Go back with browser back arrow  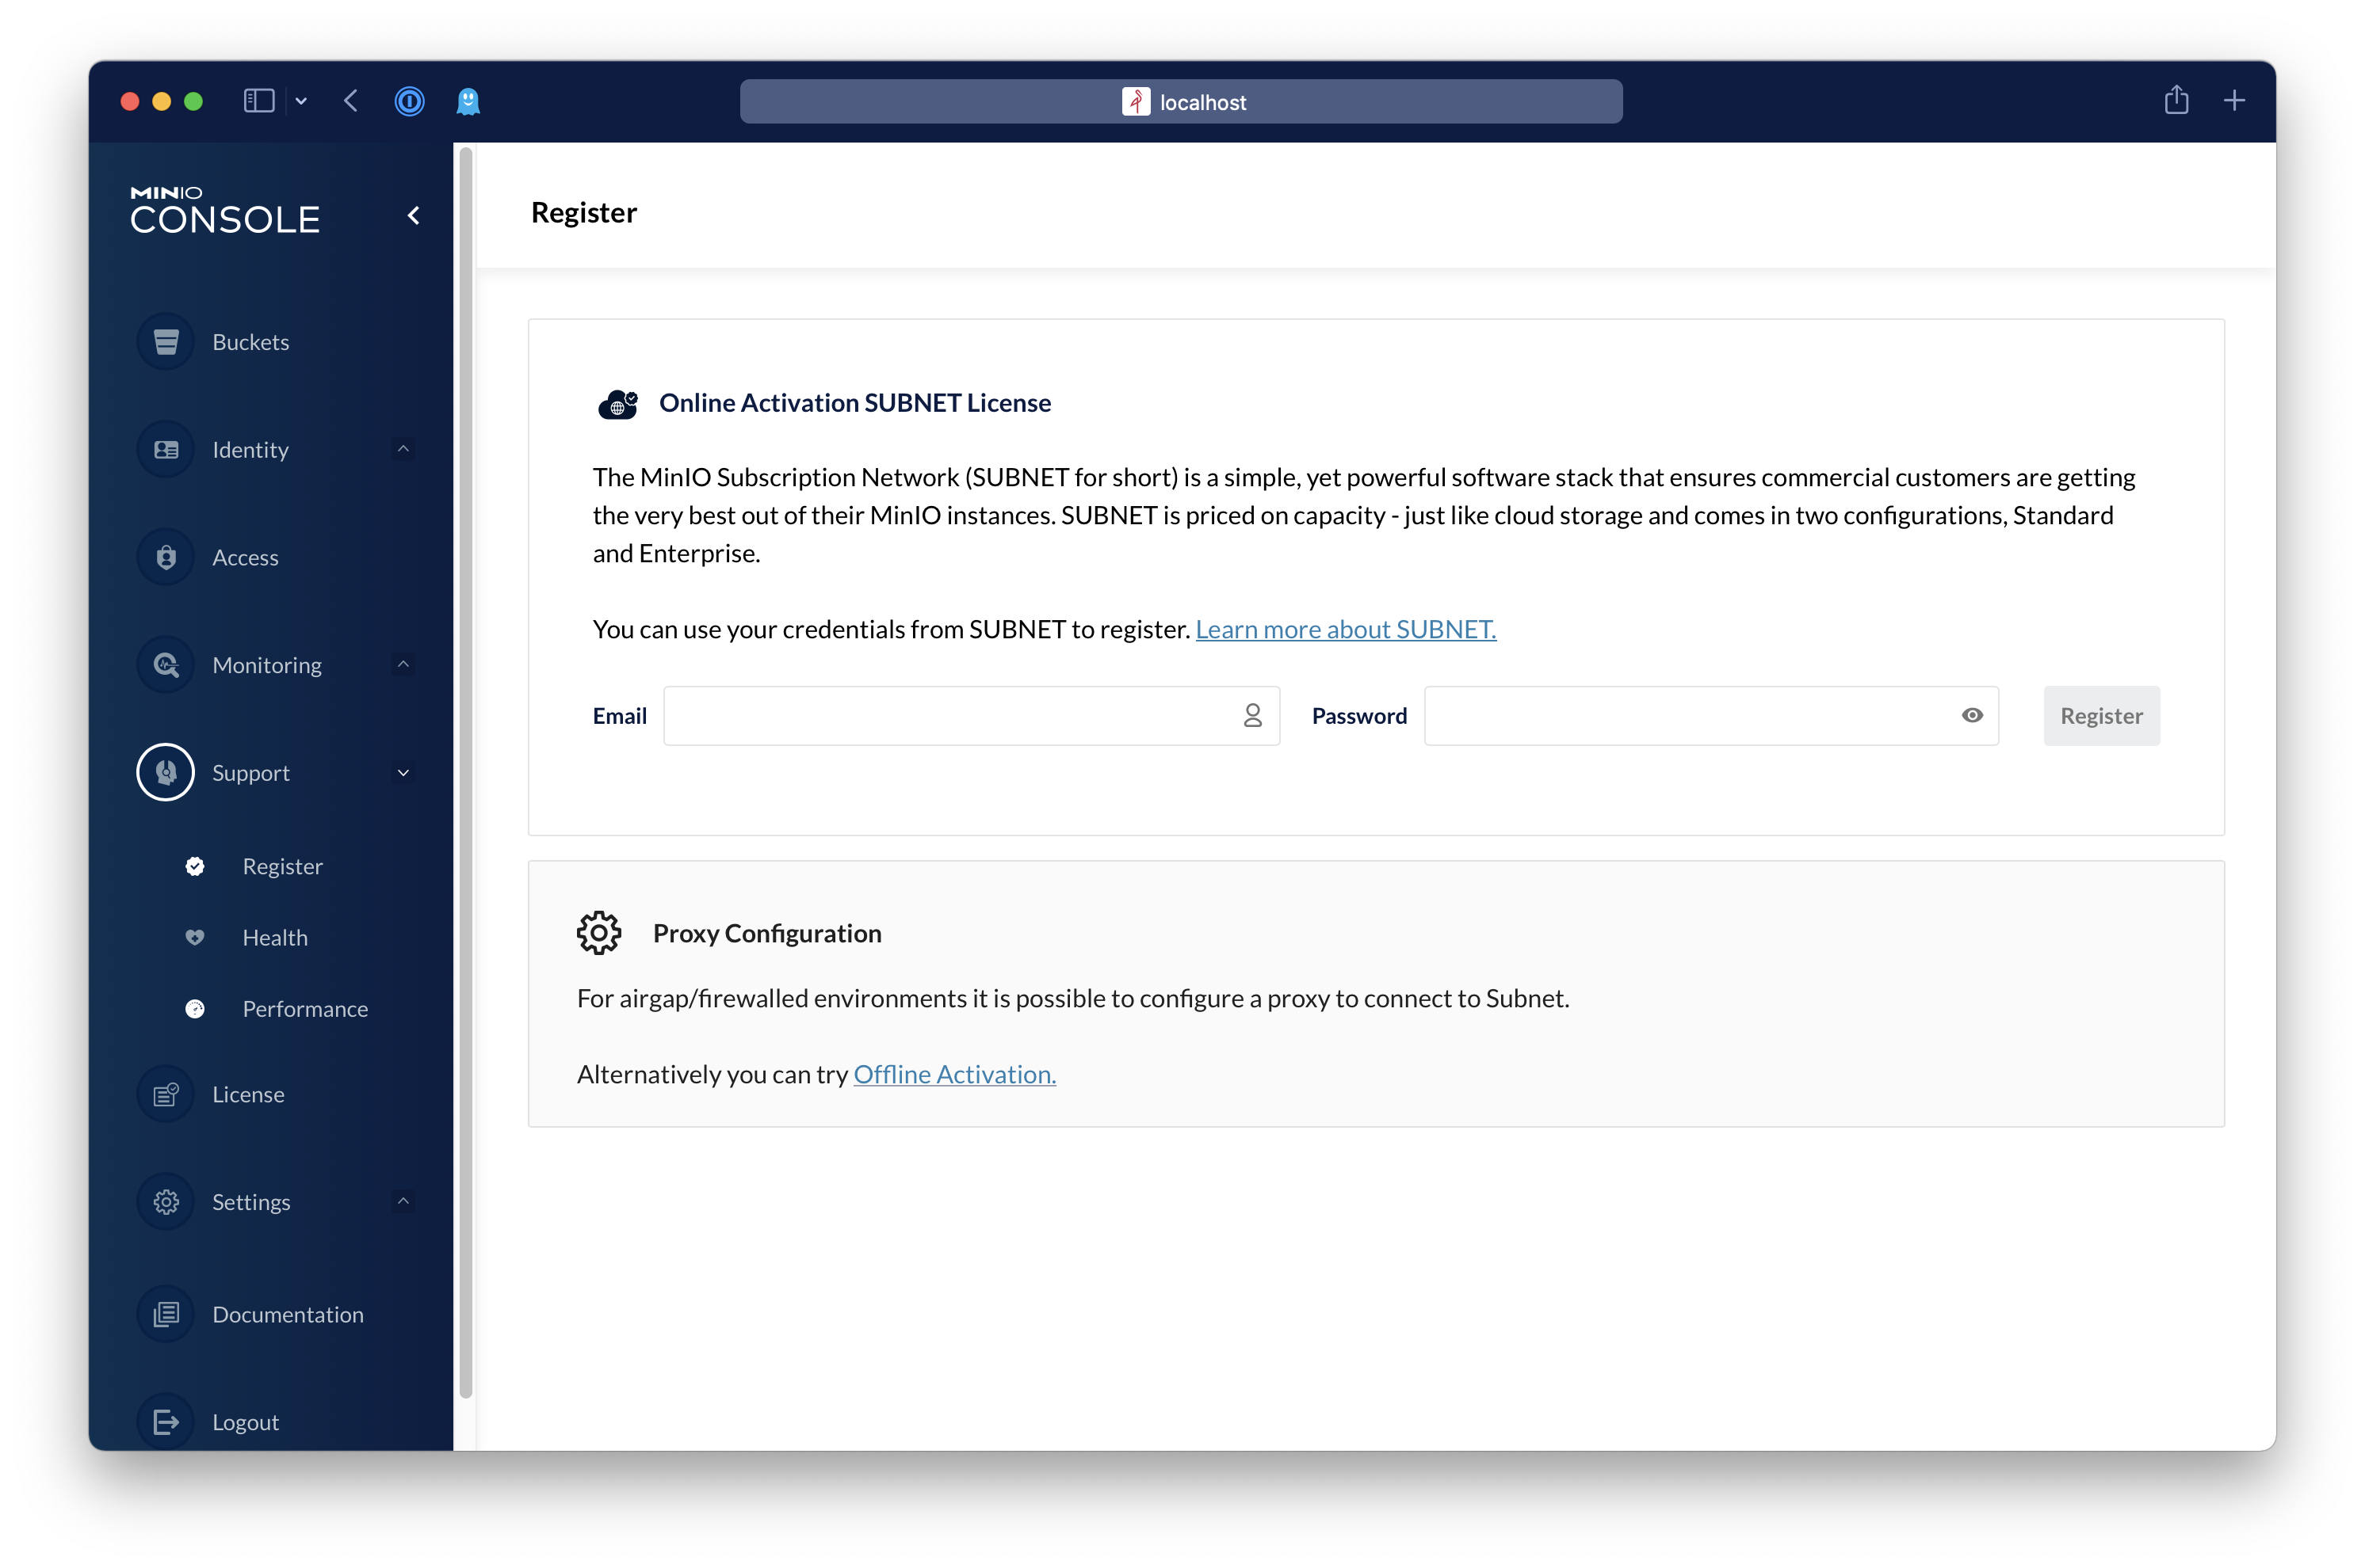pos(351,101)
